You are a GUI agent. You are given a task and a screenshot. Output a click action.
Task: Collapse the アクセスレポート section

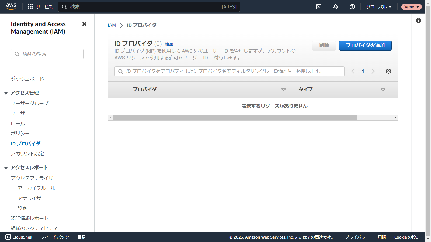pos(6,168)
